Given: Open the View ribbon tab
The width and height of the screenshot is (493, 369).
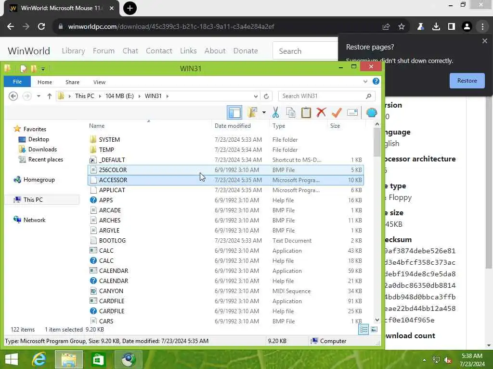Looking at the screenshot, I should [x=99, y=82].
